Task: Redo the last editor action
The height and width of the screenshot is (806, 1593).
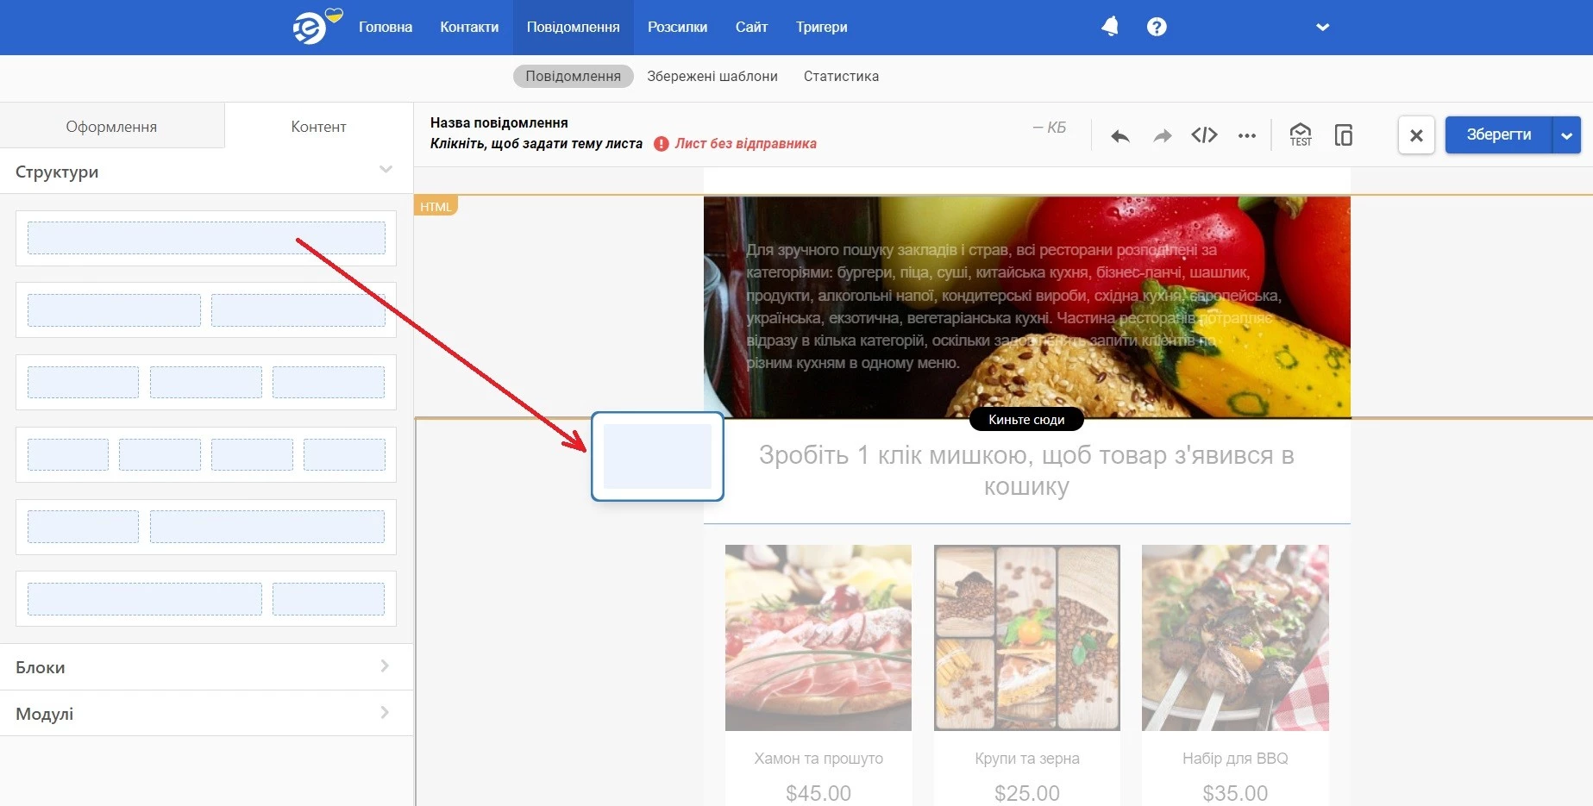Action: (1163, 135)
